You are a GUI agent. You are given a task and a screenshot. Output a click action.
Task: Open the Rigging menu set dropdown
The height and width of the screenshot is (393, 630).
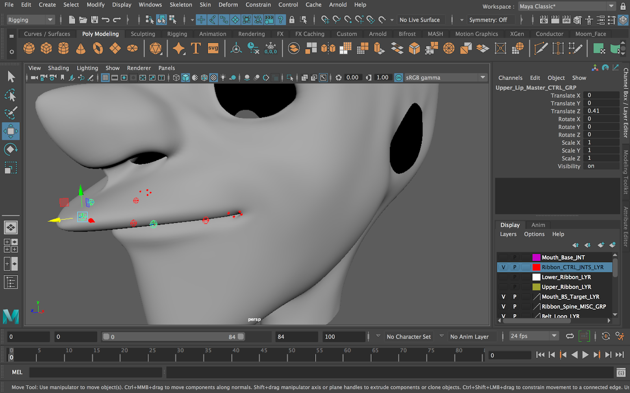click(30, 20)
